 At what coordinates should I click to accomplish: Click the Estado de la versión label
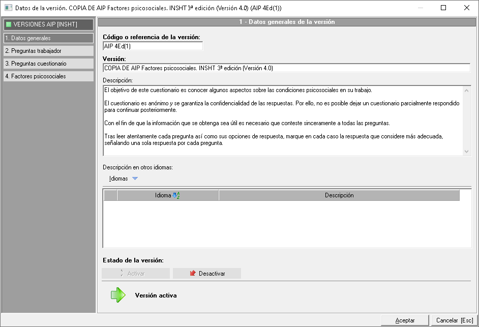click(x=133, y=260)
